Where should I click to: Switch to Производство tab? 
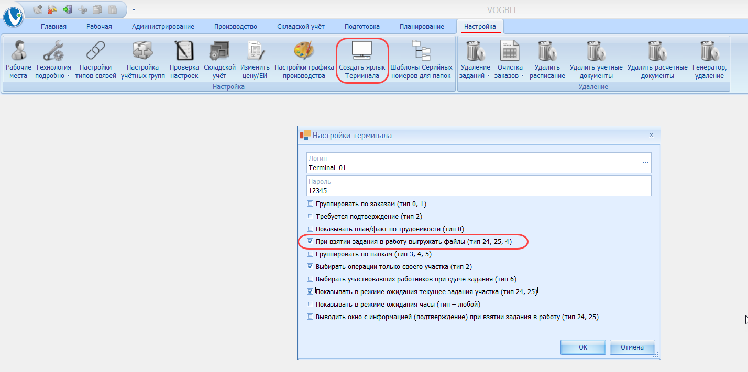(x=235, y=27)
